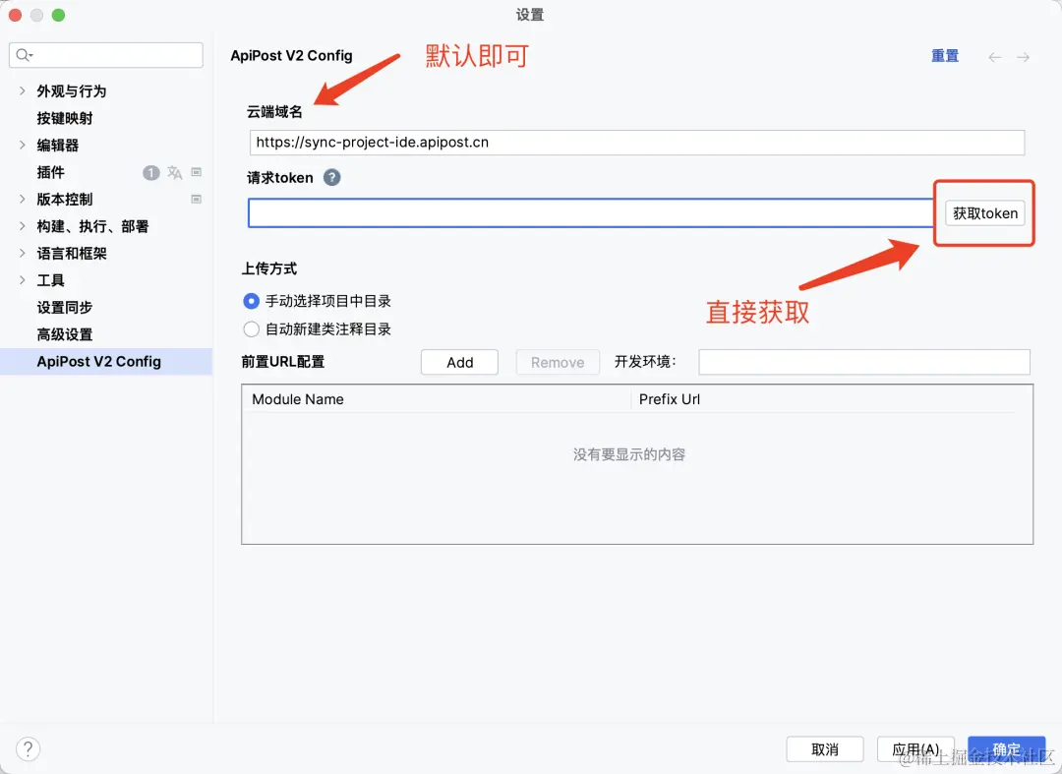This screenshot has width=1062, height=774.
Task: Click the search magnifier icon
Action: pyautogui.click(x=24, y=55)
